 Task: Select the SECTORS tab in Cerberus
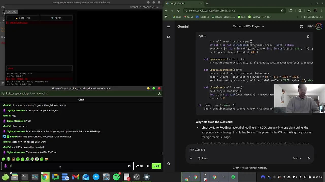coord(11,12)
